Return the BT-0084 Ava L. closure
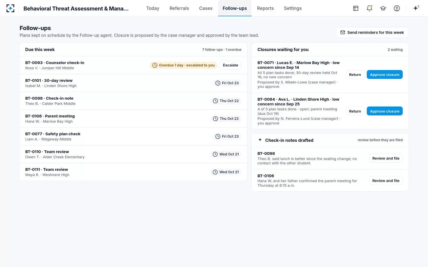The image size is (428, 267). point(355,111)
